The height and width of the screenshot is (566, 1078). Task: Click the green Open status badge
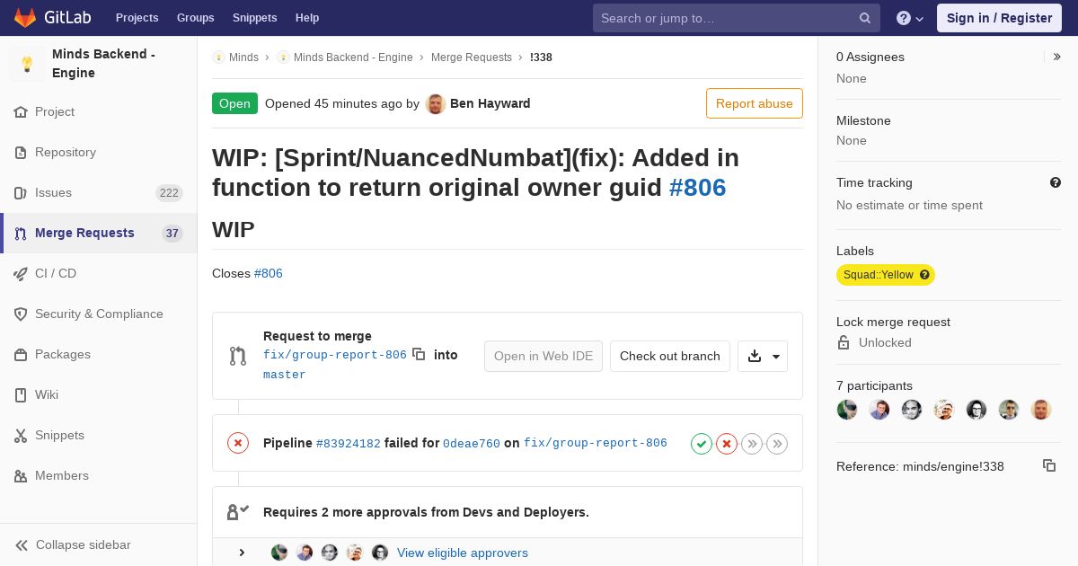pos(234,103)
